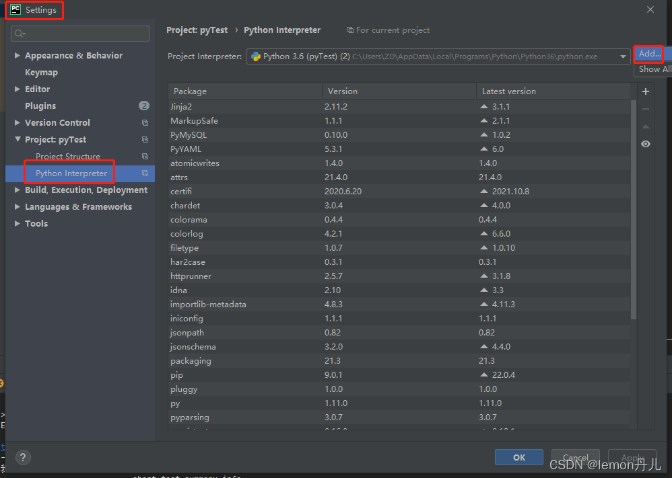Viewport: 672px width, 478px height.
Task: Select Python Interpreter settings page
Action: (71, 173)
